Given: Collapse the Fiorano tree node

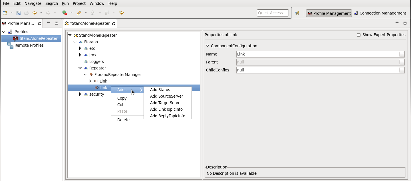Looking at the screenshot, I should (75, 42).
